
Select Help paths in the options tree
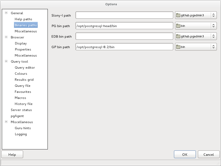[x=23, y=19]
